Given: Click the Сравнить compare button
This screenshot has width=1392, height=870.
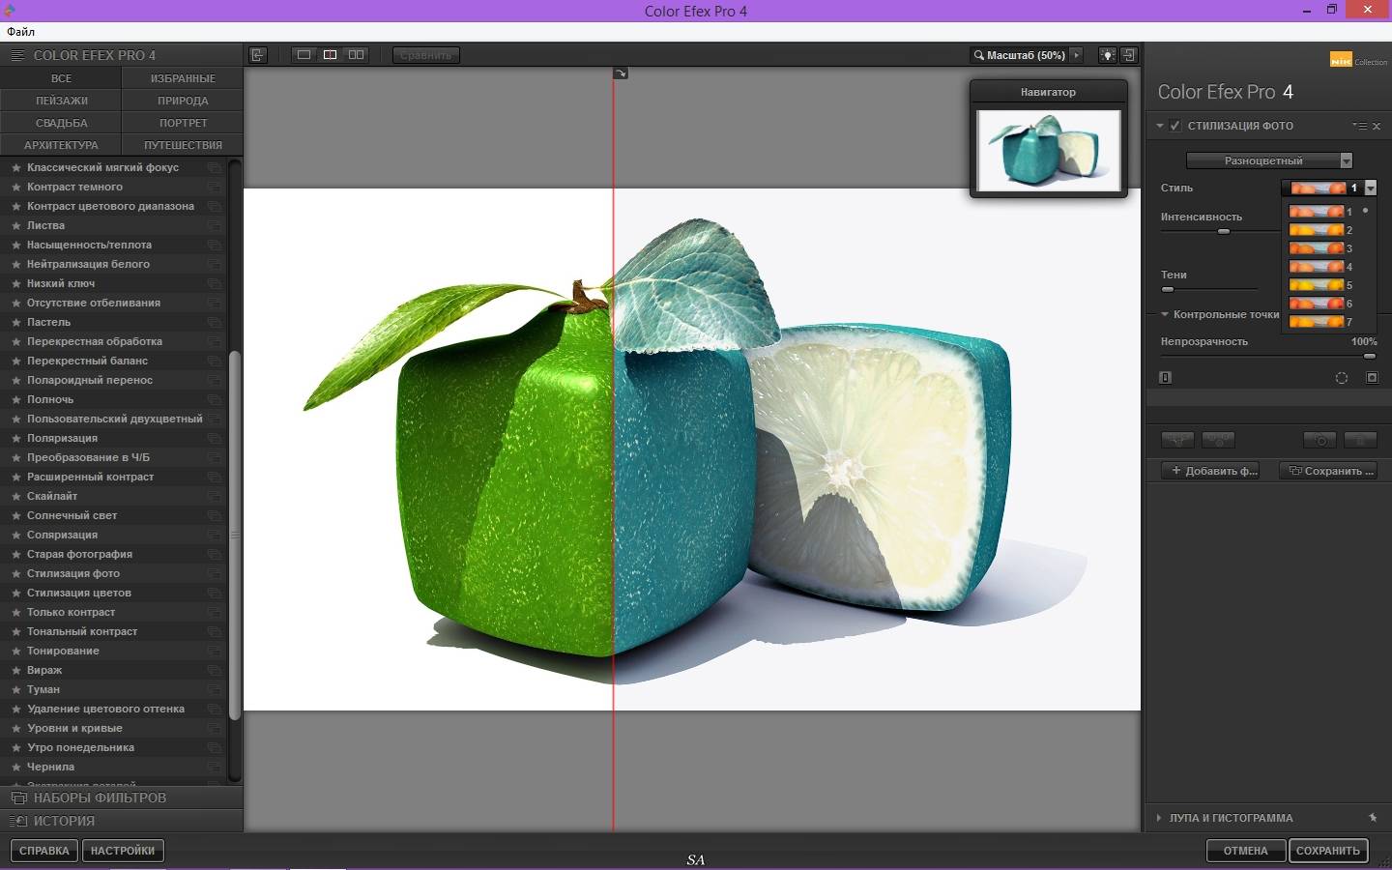Looking at the screenshot, I should pyautogui.click(x=425, y=55).
